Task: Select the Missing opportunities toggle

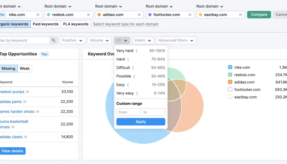Action: pyautogui.click(x=8, y=69)
